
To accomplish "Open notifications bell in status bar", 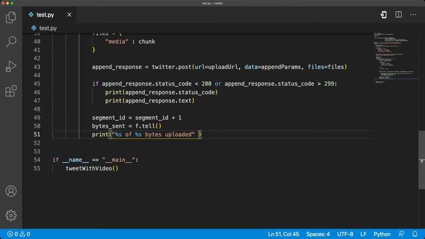I will point(414,234).
